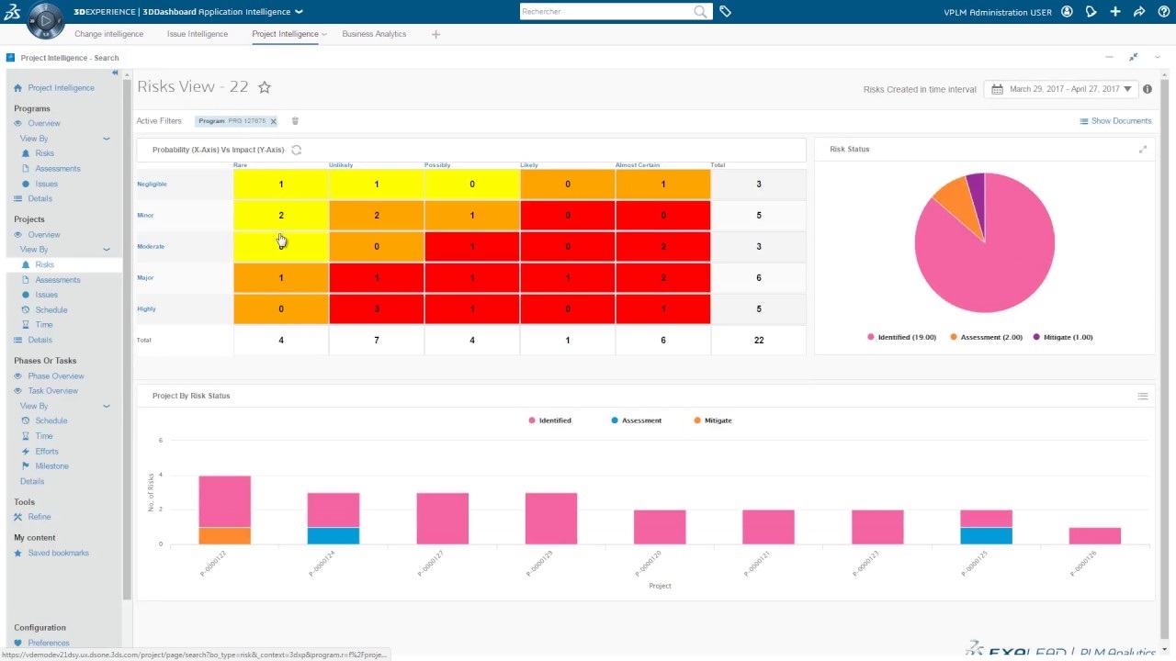Delete active filters with trash icon

(295, 121)
